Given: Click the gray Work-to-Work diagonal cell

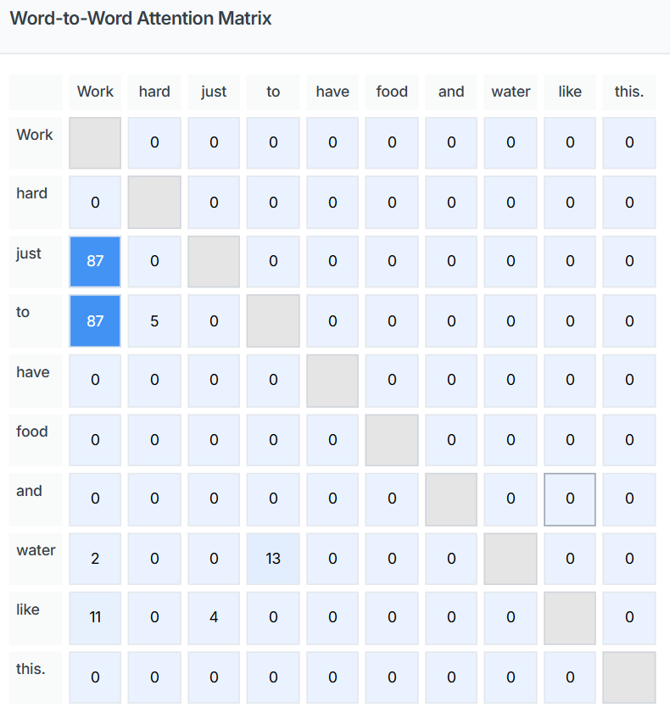Looking at the screenshot, I should pos(95,142).
